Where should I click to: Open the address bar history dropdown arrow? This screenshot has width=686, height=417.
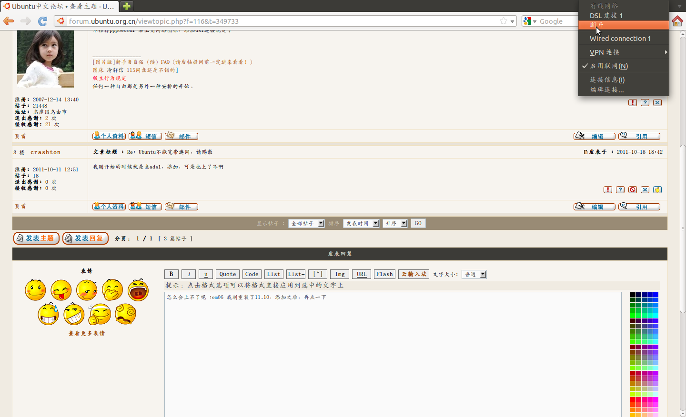tap(513, 21)
